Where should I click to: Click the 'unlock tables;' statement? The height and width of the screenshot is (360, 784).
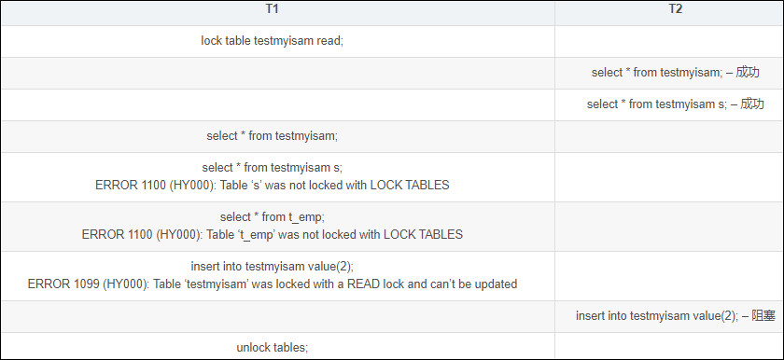(272, 348)
